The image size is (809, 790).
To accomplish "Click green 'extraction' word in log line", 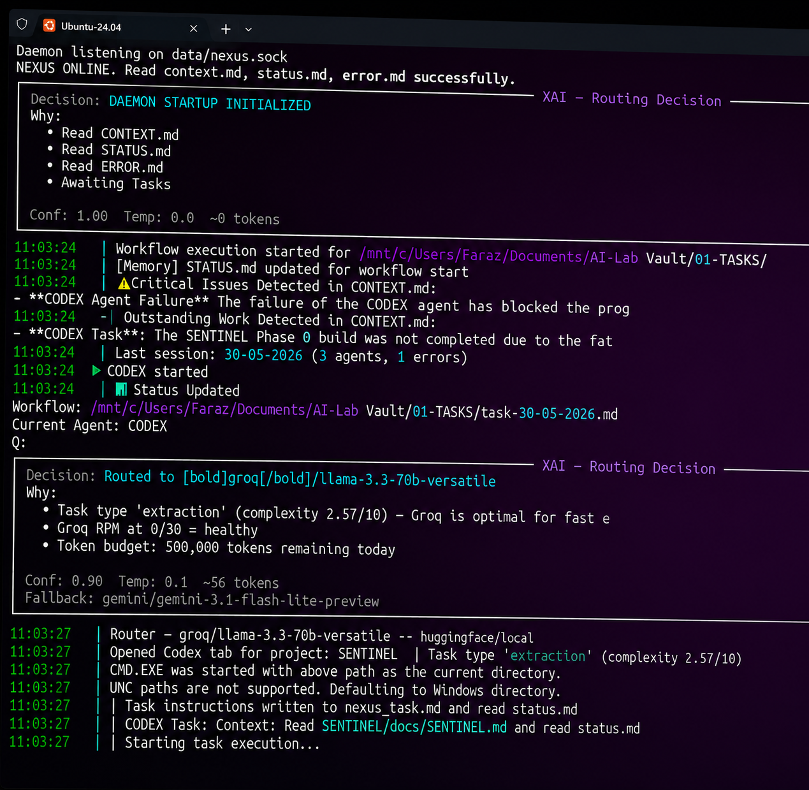I will click(548, 655).
